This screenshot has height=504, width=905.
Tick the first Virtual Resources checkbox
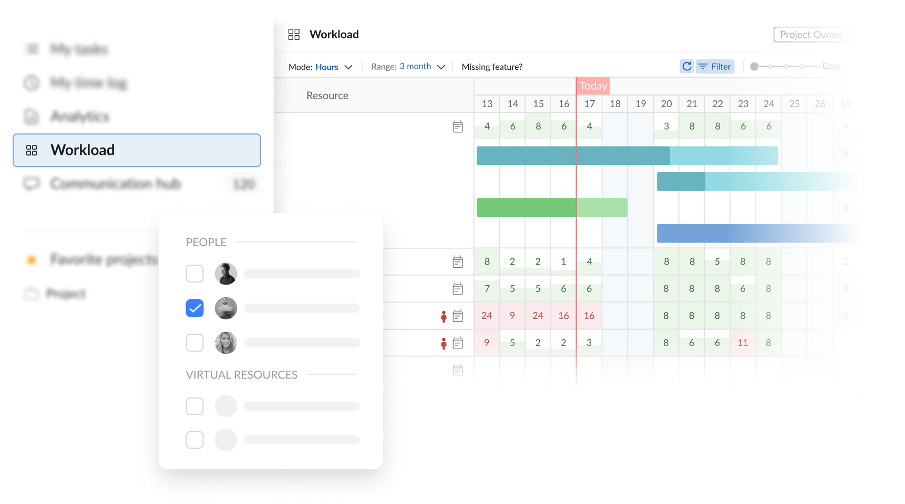pos(194,406)
